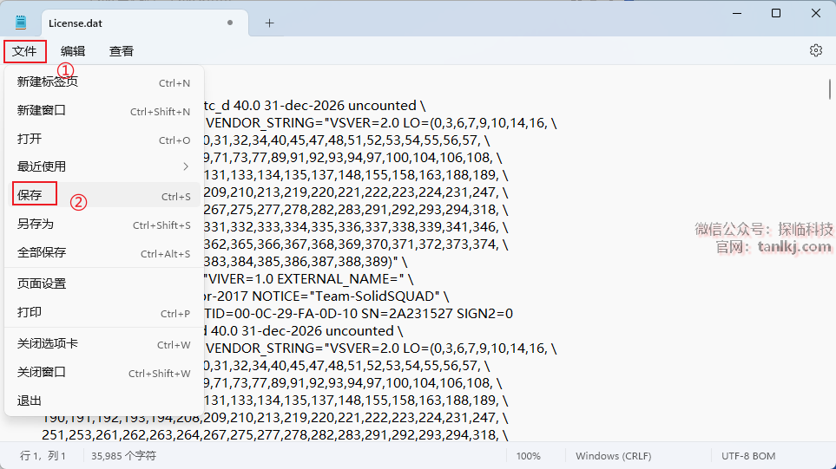Click the 100% zoom level in status bar
The image size is (836, 469).
coord(529,456)
